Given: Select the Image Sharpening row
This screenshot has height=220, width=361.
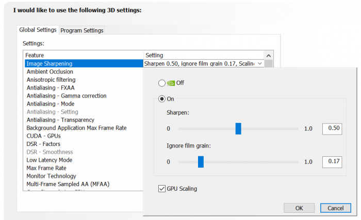Looking at the screenshot, I should click(x=84, y=64).
